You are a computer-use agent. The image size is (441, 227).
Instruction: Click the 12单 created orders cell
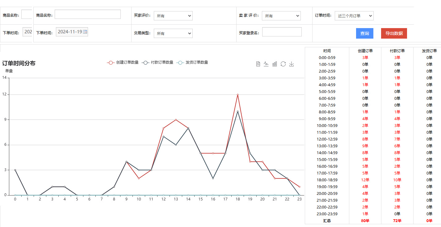[x=365, y=180]
